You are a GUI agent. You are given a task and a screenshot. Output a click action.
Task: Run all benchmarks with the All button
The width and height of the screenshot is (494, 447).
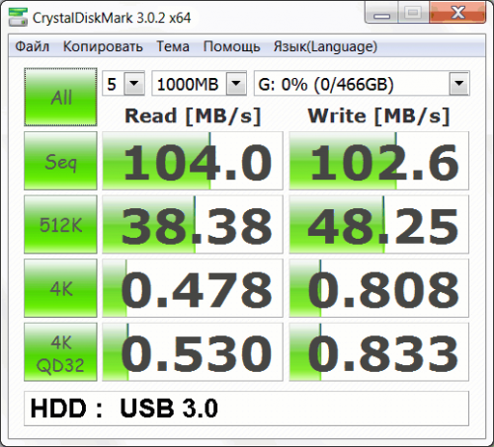[x=60, y=97]
